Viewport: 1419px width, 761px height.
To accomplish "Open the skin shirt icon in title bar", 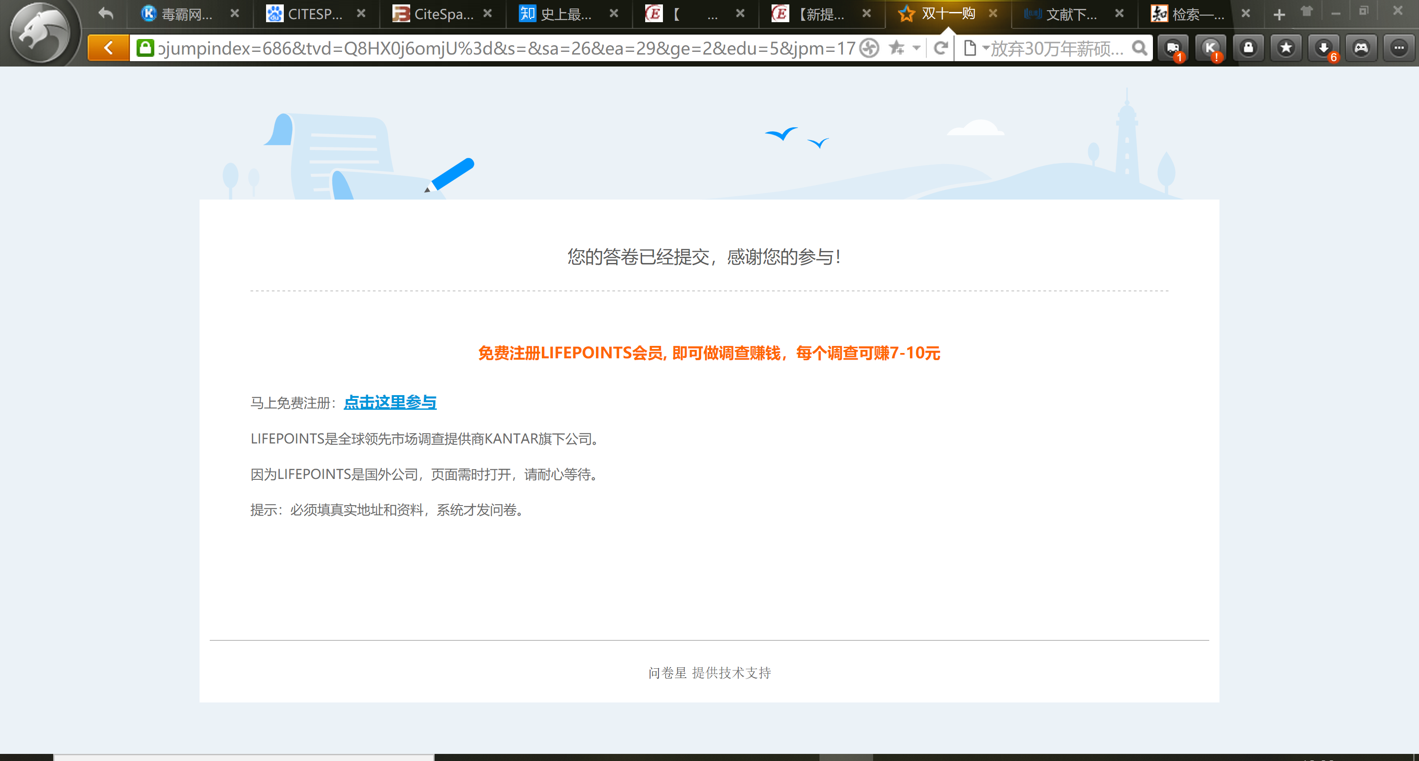I will [1307, 12].
